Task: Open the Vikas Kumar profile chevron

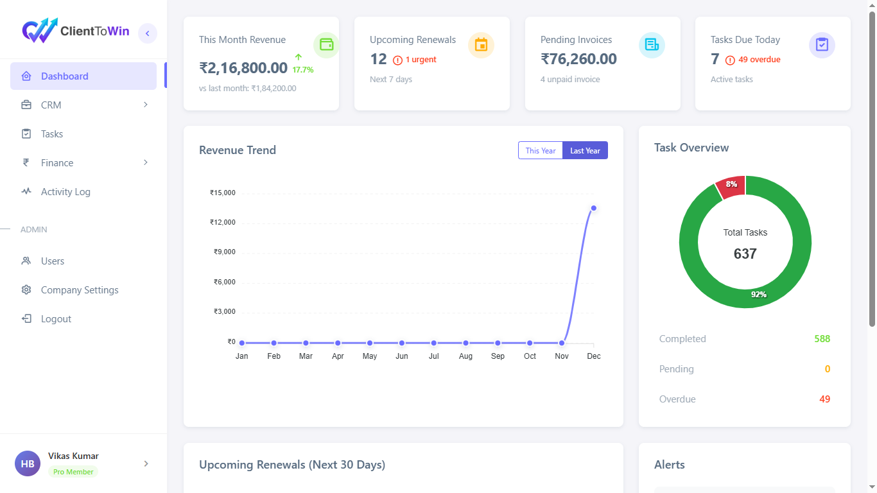Action: pos(146,463)
